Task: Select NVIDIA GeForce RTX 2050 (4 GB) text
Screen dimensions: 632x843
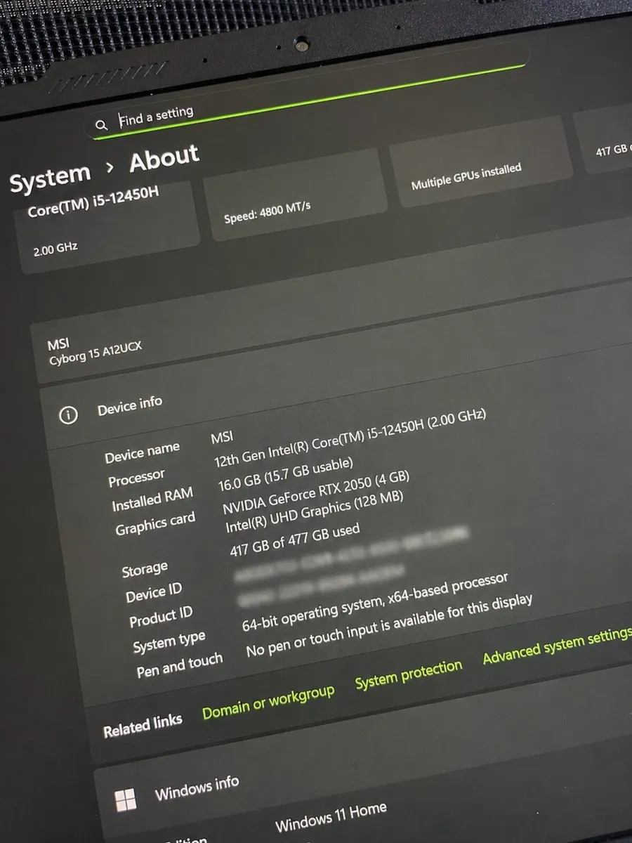Action: pyautogui.click(x=316, y=491)
